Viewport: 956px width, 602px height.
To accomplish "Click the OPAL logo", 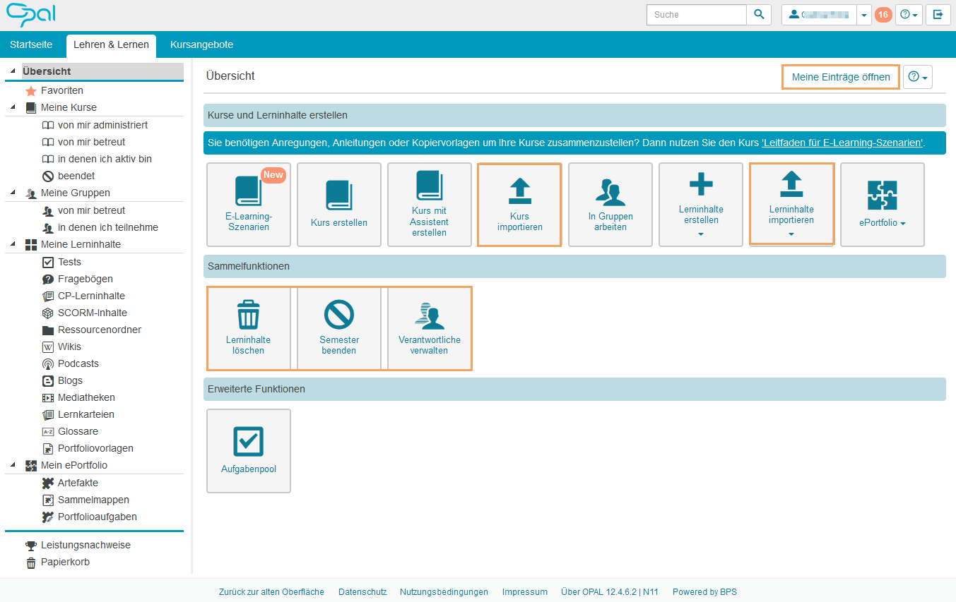I will point(30,14).
